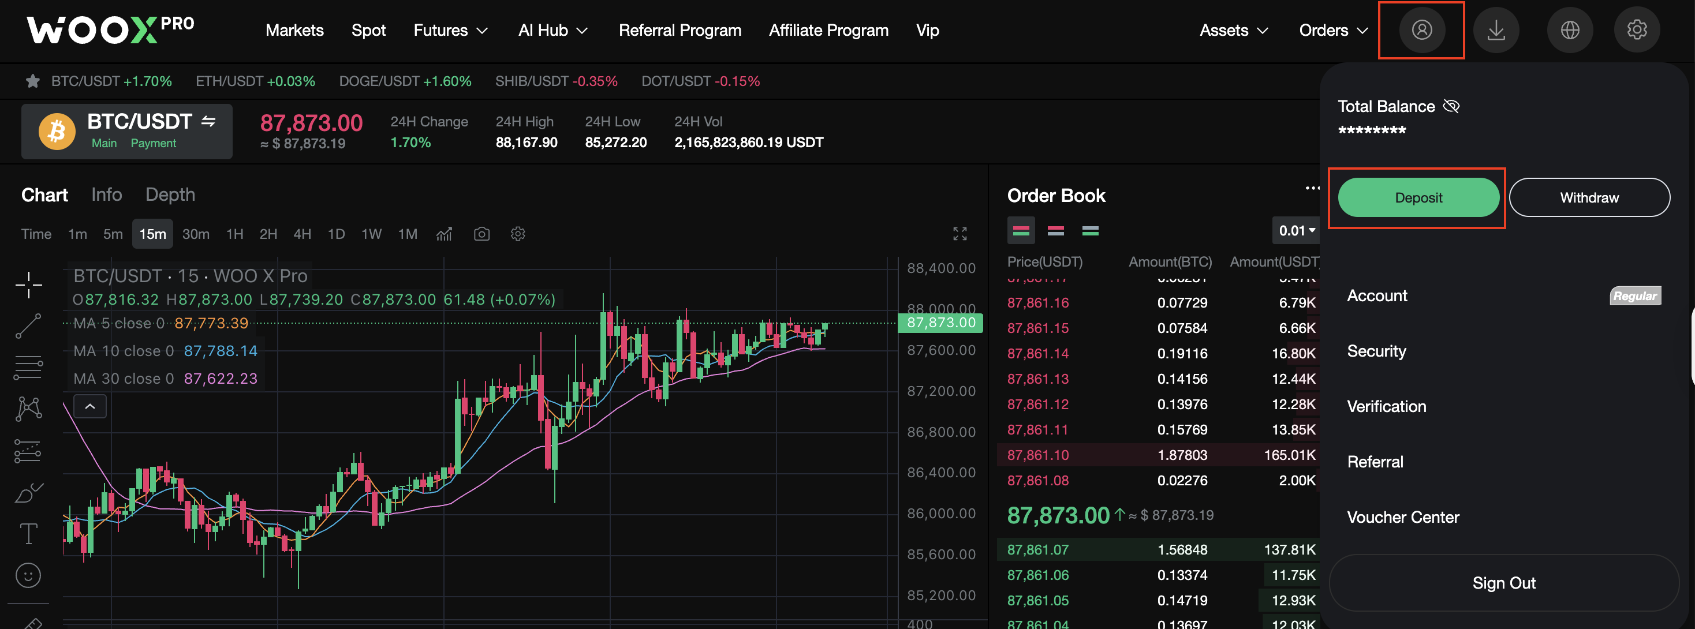This screenshot has width=1695, height=629.
Task: Go to WOO X Pro home logo
Action: click(x=110, y=29)
